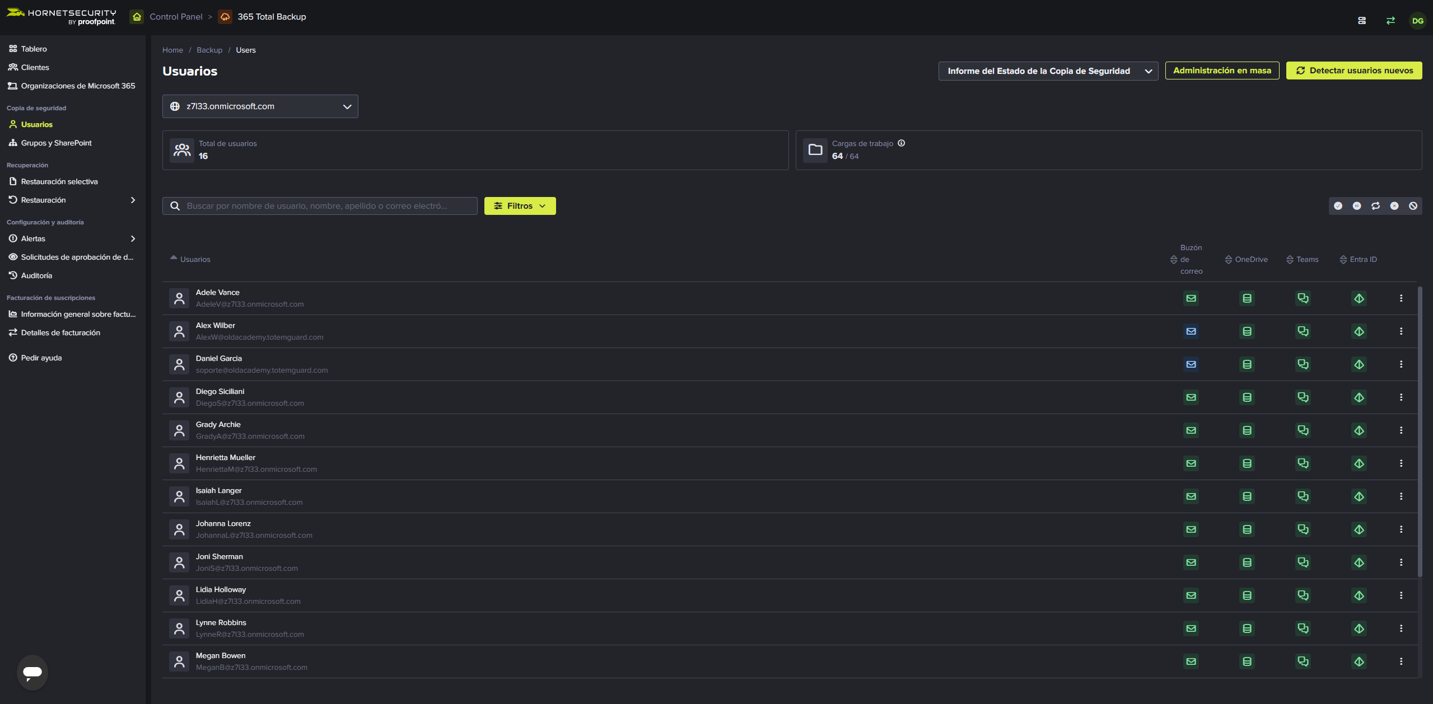Click the home icon beside Control Panel
This screenshot has width=1433, height=704.
pos(137,17)
